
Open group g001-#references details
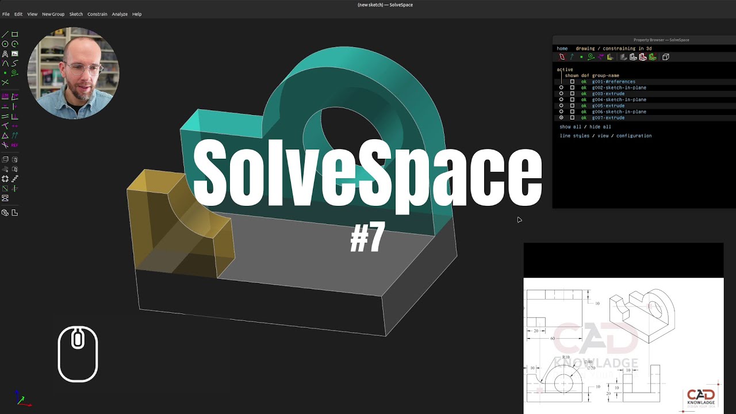coord(614,82)
